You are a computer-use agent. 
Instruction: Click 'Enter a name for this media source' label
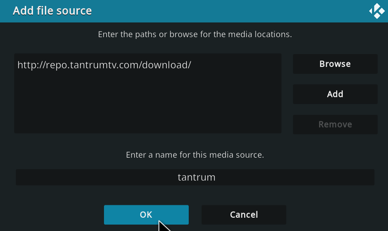pyautogui.click(x=195, y=155)
